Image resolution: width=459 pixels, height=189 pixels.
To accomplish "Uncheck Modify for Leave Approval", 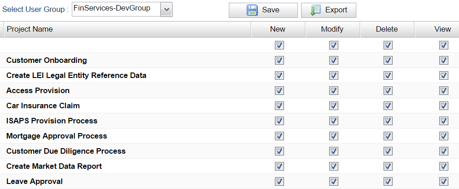I will point(334,181).
